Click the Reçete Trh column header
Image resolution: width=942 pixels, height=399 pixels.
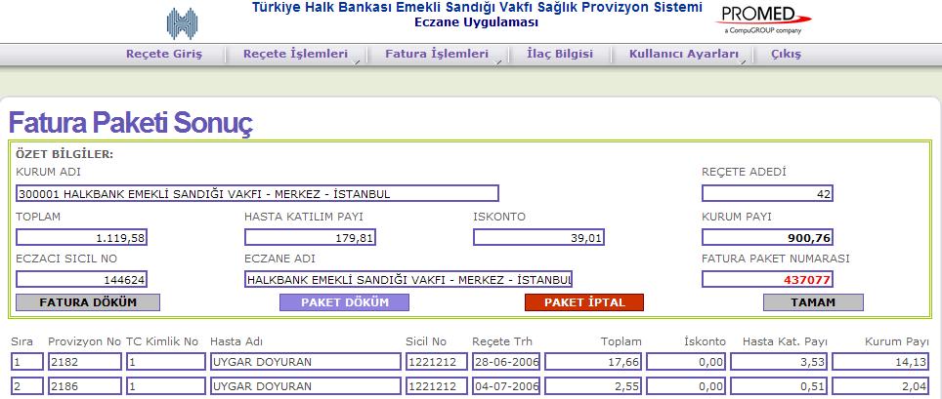(502, 341)
